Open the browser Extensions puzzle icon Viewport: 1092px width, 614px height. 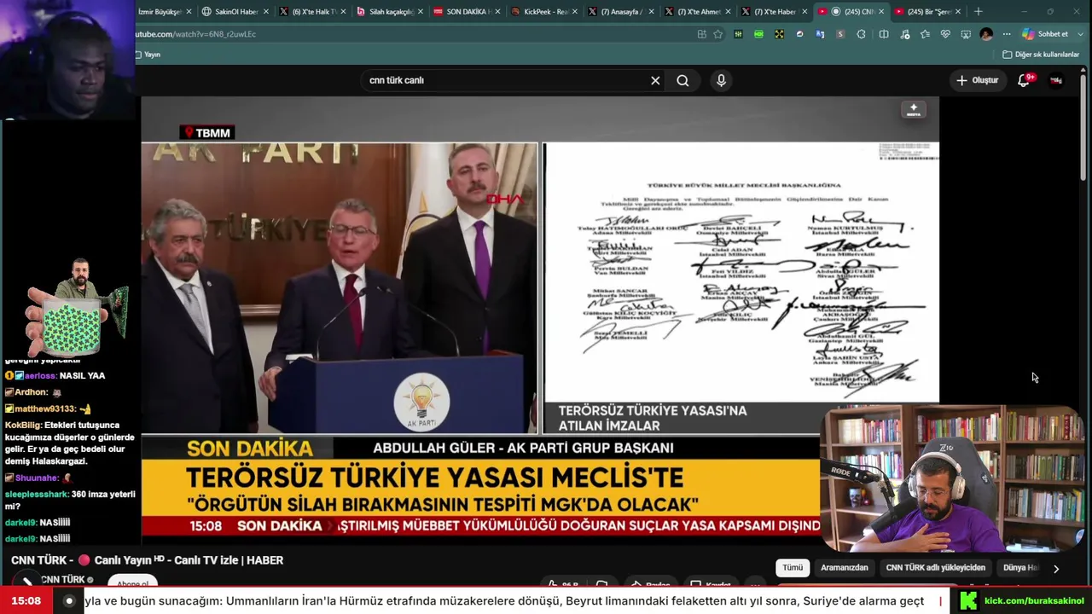point(861,34)
